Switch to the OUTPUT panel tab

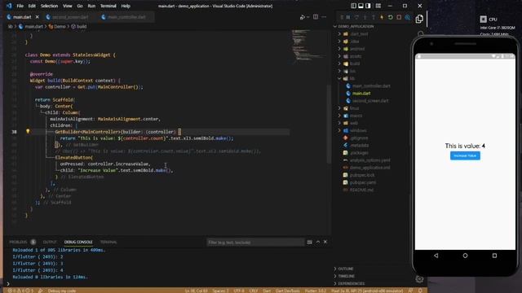(x=50, y=242)
